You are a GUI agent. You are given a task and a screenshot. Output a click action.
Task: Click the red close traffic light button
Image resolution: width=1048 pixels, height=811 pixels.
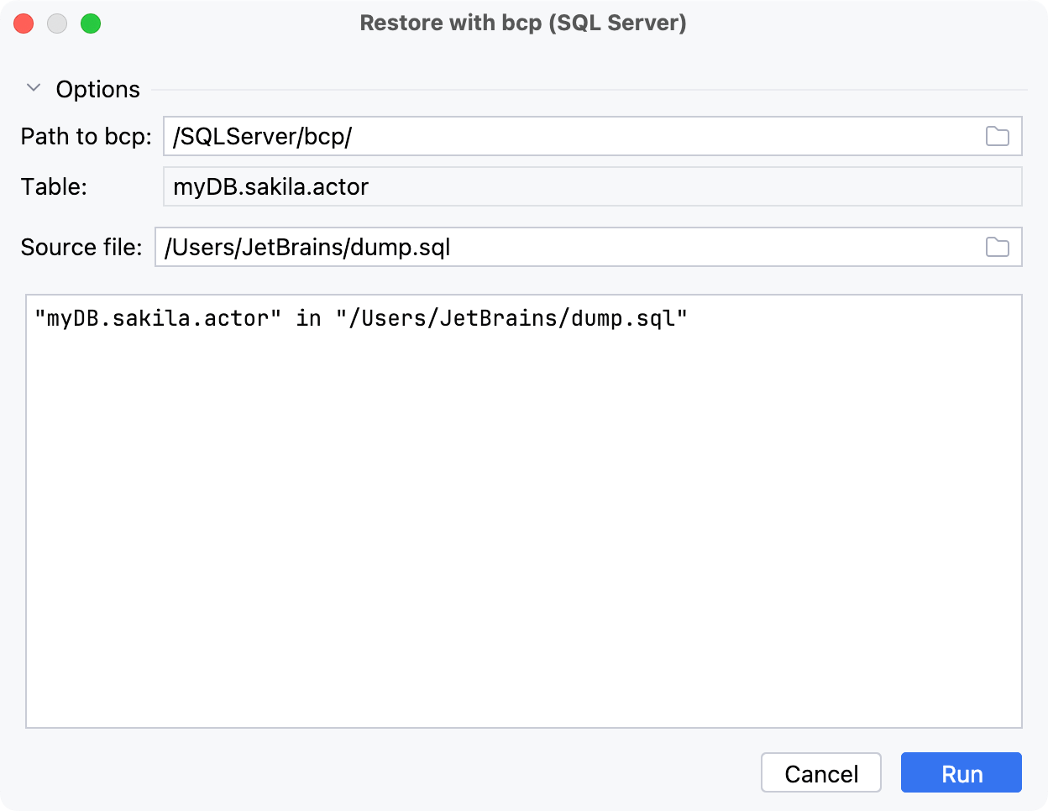click(x=24, y=24)
